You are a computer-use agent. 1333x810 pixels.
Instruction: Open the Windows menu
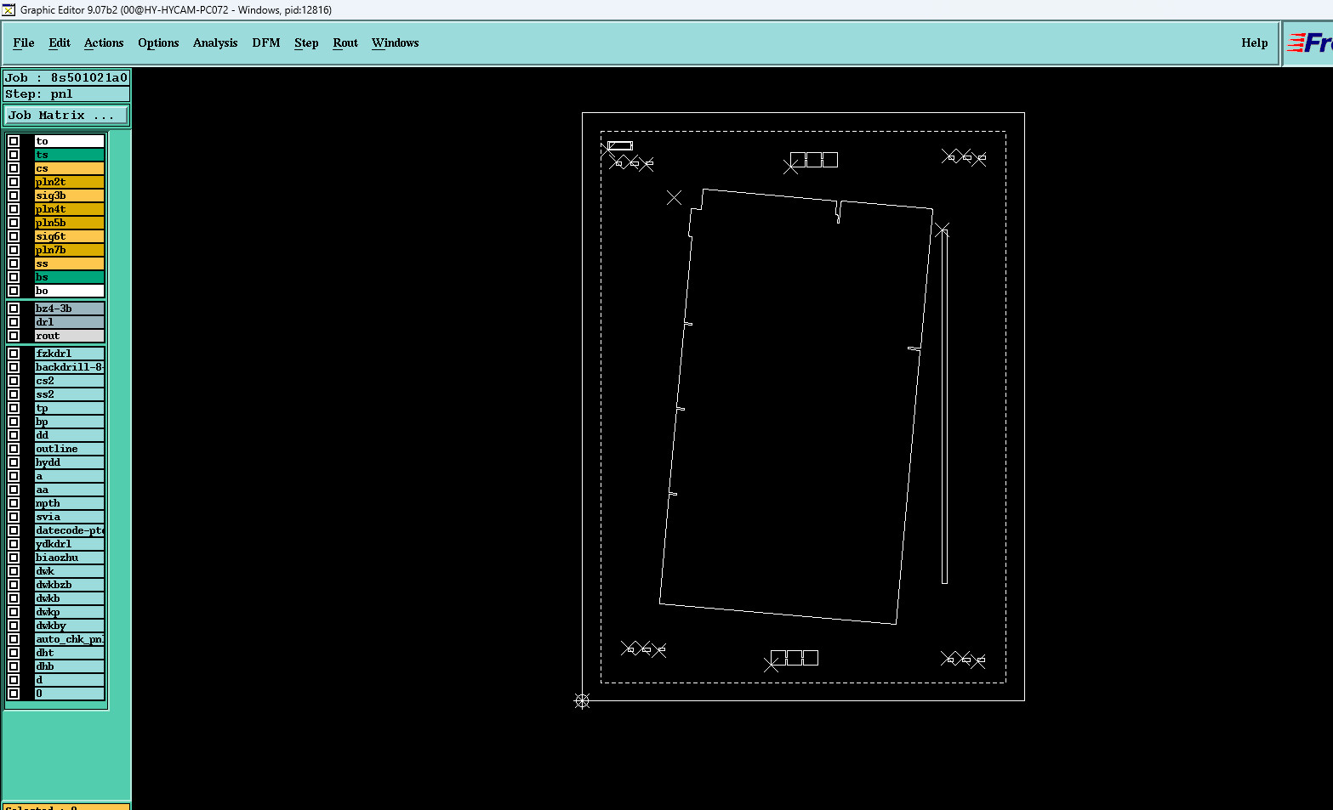pos(396,42)
